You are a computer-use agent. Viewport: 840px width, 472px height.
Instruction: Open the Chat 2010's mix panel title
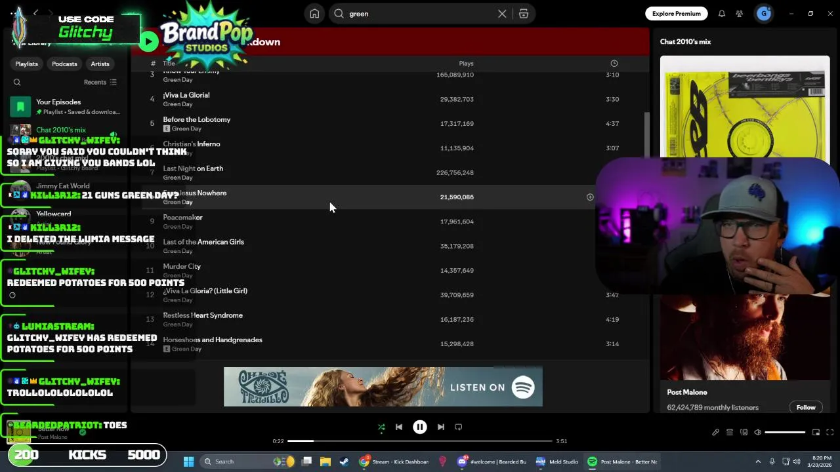pyautogui.click(x=685, y=42)
